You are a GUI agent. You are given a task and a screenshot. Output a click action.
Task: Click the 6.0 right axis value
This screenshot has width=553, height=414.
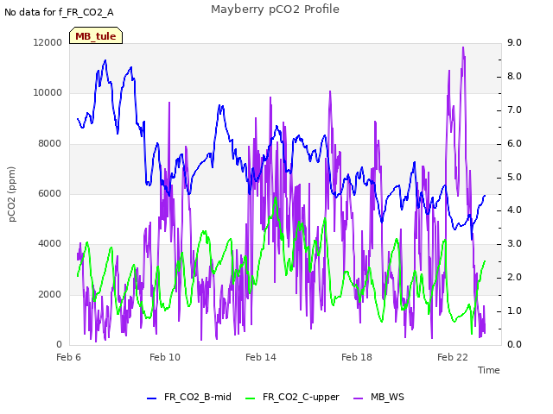pyautogui.click(x=514, y=144)
